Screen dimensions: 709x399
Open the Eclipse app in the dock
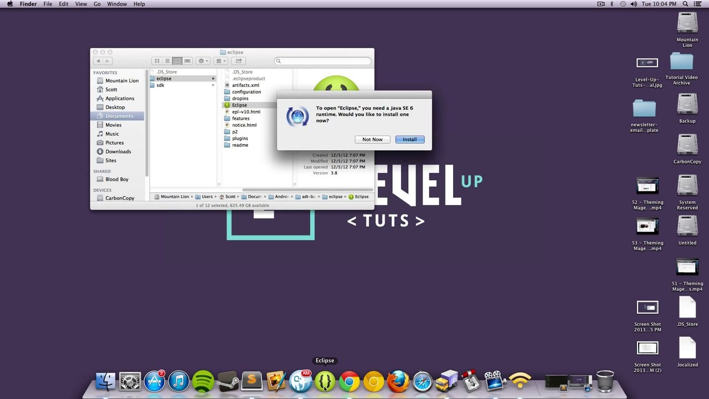[325, 381]
